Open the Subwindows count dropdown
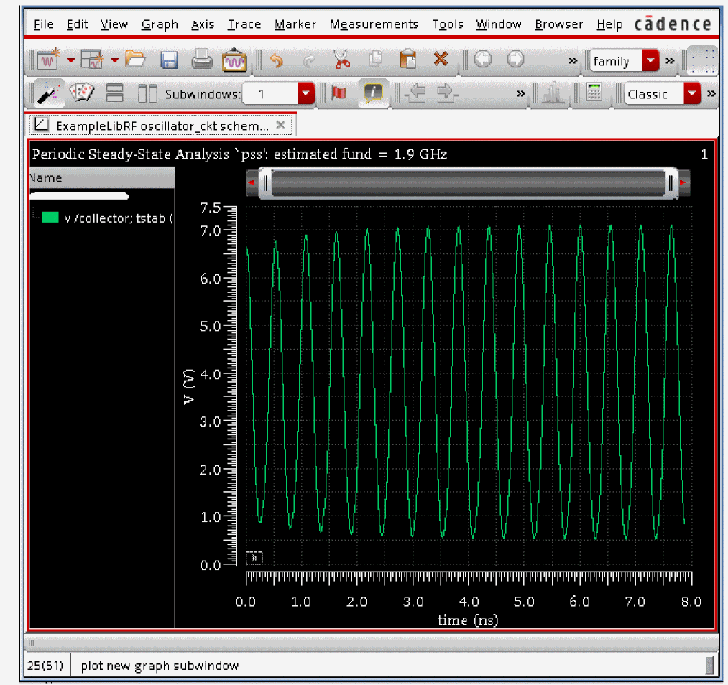The height and width of the screenshot is (685, 728). tap(306, 94)
